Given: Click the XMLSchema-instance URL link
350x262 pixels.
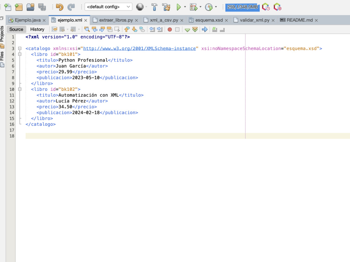Looking at the screenshot, I should coord(140,48).
